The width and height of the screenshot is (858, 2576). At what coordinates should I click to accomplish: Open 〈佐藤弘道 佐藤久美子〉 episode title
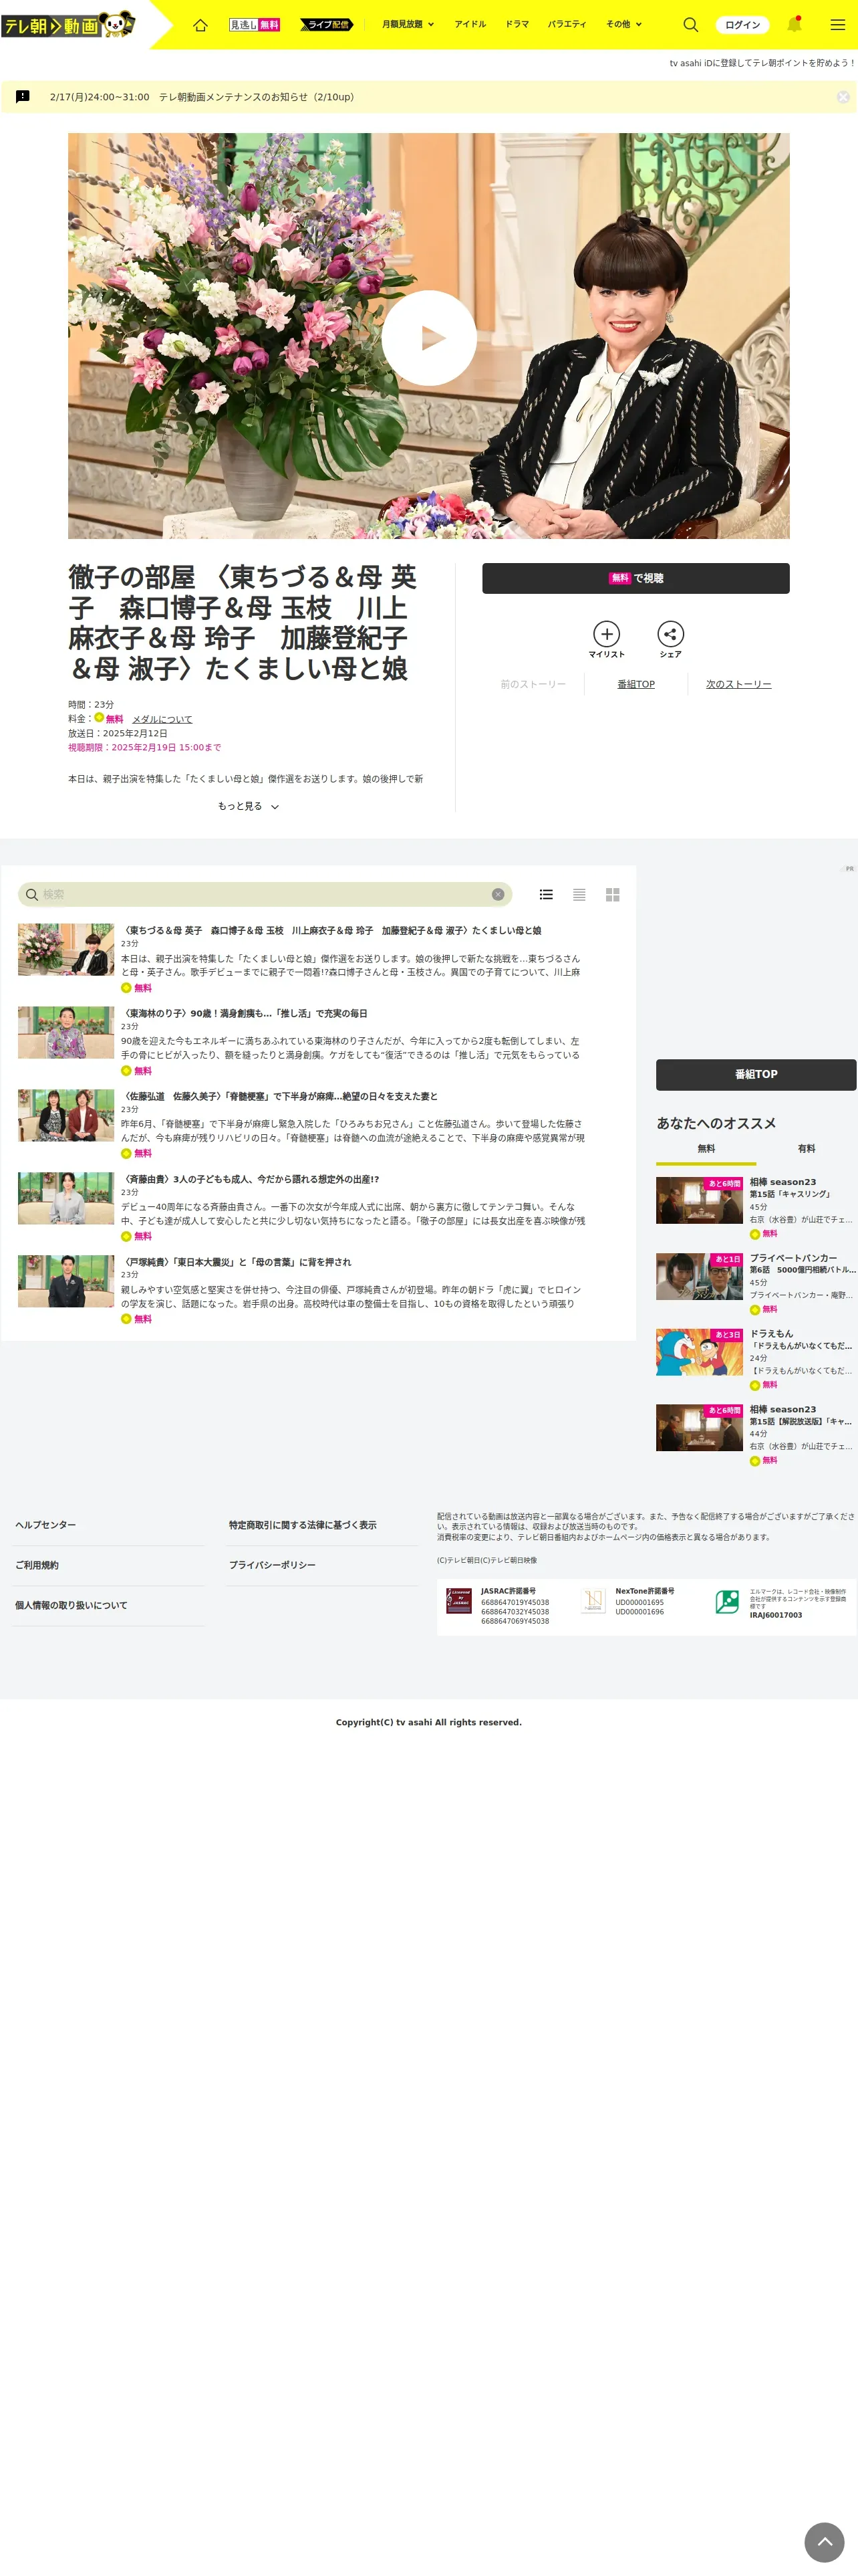pos(280,1096)
